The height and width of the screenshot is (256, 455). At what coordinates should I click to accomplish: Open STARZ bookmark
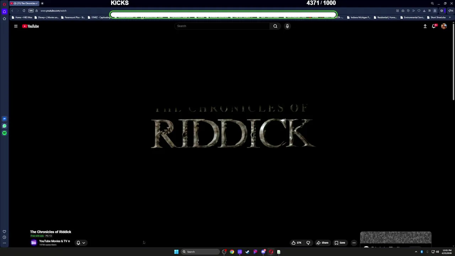click(x=99, y=17)
